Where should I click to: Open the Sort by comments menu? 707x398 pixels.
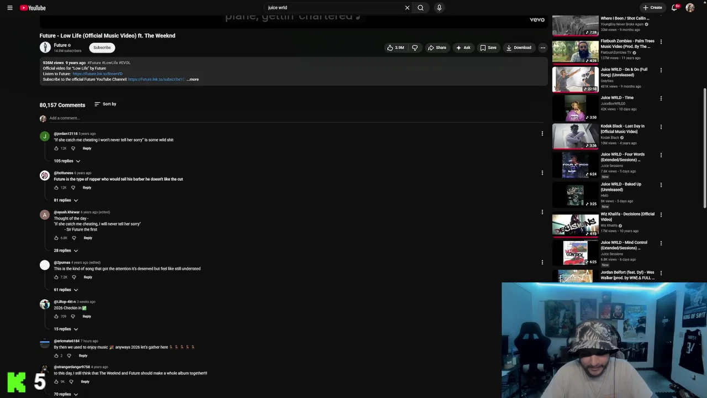point(105,104)
